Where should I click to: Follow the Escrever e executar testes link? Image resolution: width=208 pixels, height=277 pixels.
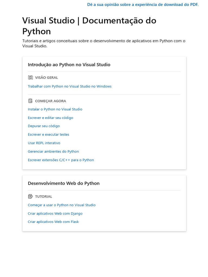48,134
